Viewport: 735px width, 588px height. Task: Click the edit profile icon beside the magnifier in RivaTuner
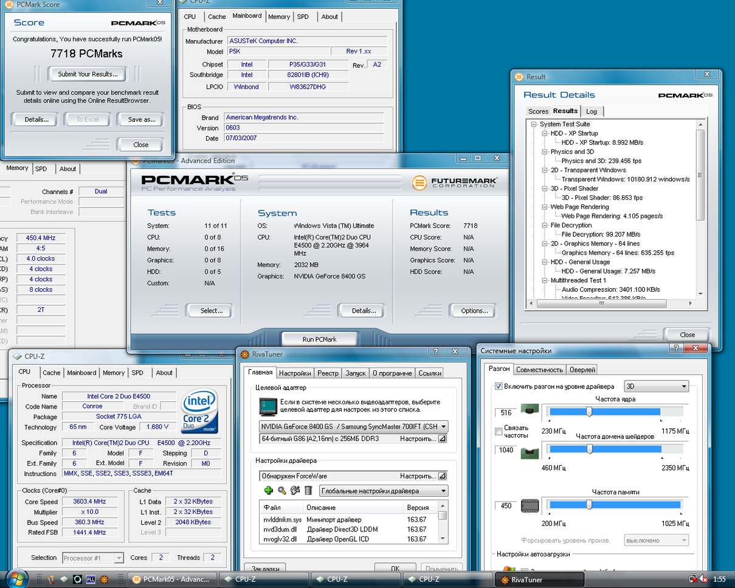(x=295, y=491)
